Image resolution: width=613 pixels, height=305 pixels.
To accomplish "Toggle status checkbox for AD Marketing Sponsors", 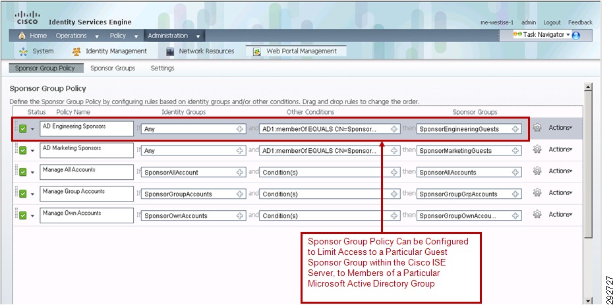I will click(x=22, y=150).
